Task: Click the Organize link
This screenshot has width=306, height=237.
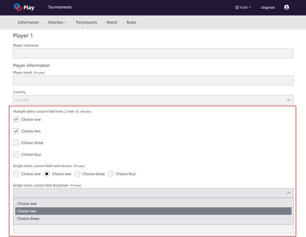Action: (268, 7)
